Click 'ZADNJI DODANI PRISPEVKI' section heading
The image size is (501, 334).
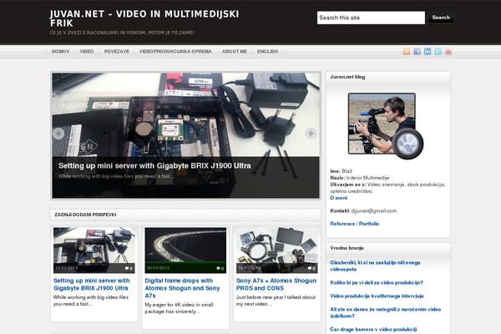[85, 215]
